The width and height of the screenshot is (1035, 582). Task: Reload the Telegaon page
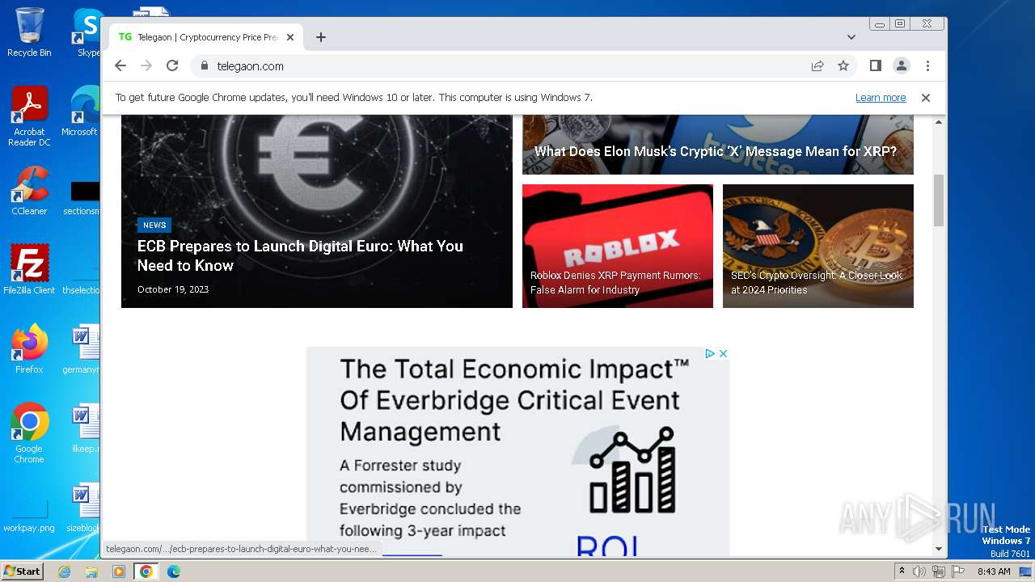pyautogui.click(x=172, y=66)
